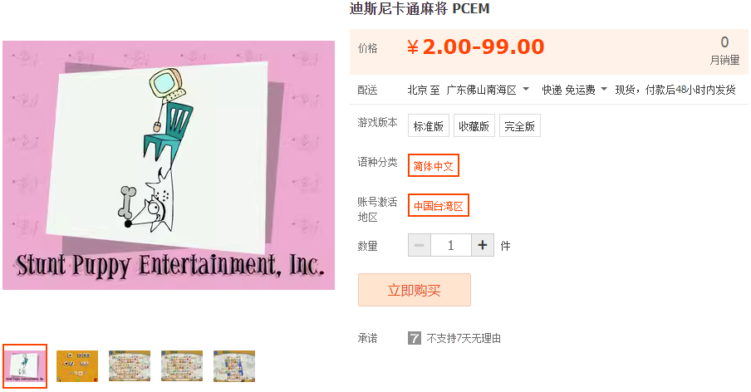Click the 不支持7天无理由 promise text
This screenshot has height=392, width=751.
click(464, 338)
